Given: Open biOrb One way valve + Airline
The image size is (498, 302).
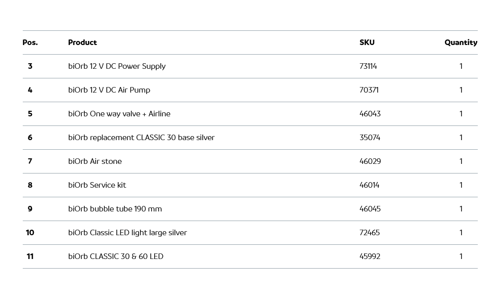Looking at the screenshot, I should 119,114.
